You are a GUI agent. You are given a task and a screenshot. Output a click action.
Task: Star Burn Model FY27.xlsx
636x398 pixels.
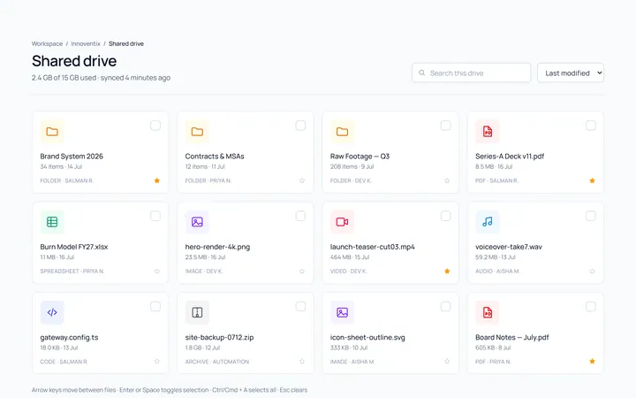pos(157,271)
